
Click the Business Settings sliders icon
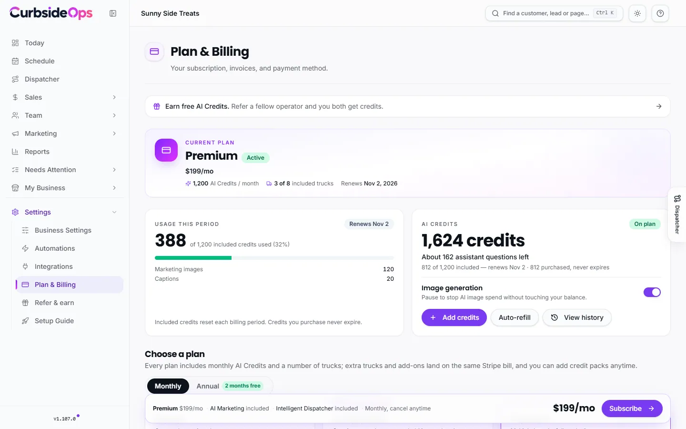point(25,230)
